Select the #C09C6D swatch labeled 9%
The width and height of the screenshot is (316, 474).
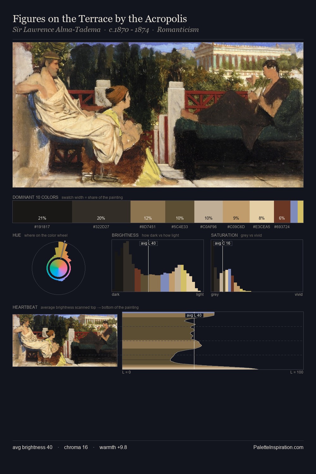click(x=236, y=212)
